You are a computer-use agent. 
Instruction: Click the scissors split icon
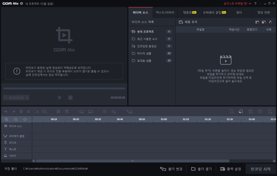[28, 111]
